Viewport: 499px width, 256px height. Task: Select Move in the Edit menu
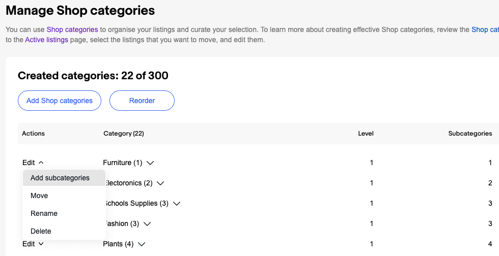39,196
